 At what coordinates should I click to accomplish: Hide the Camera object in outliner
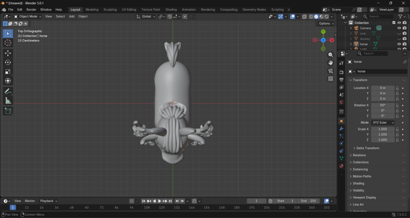(x=399, y=28)
